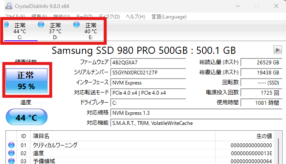The width and height of the screenshot is (286, 164).
Task: Click the standard field NVM Express 1.3
Action: [196, 113]
